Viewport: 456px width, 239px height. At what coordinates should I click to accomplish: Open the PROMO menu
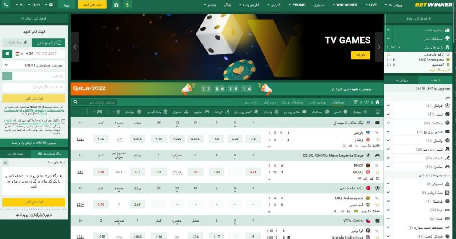(x=297, y=4)
